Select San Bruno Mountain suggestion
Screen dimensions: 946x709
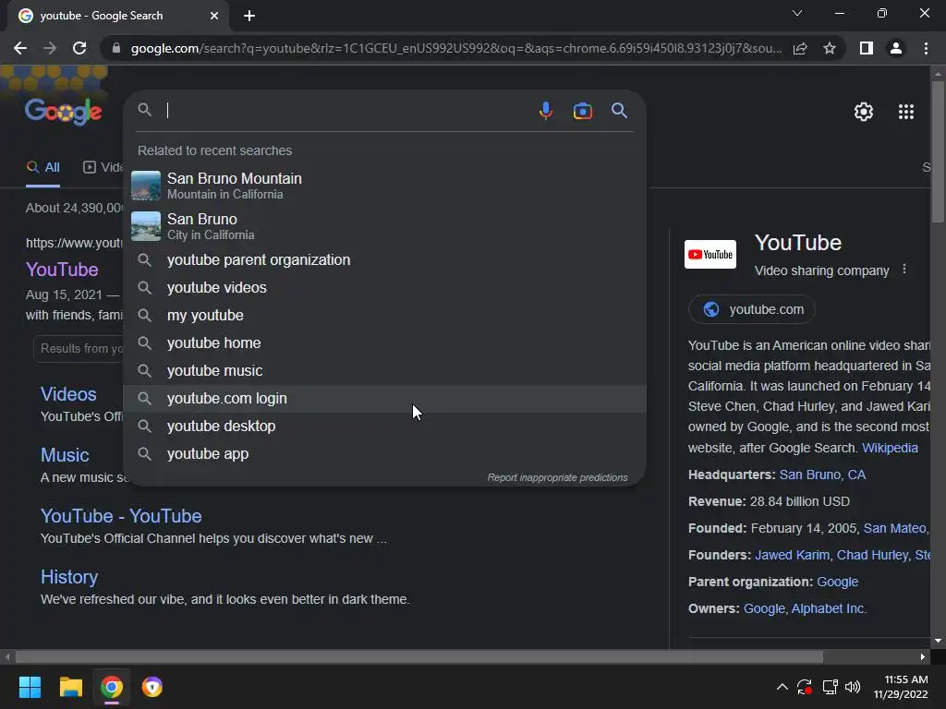tap(384, 186)
